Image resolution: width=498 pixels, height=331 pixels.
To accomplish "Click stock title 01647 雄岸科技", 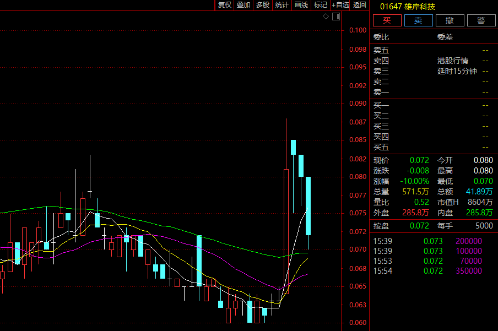I will click(x=404, y=7).
